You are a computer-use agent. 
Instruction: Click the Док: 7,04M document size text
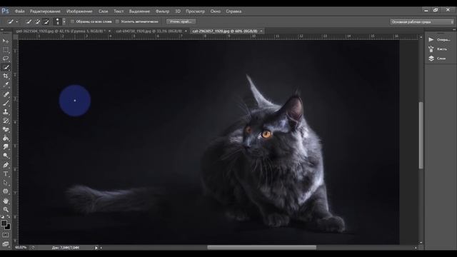point(66,248)
